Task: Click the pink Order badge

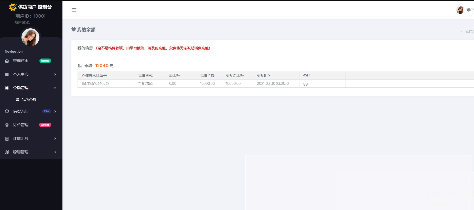Action: click(x=45, y=125)
